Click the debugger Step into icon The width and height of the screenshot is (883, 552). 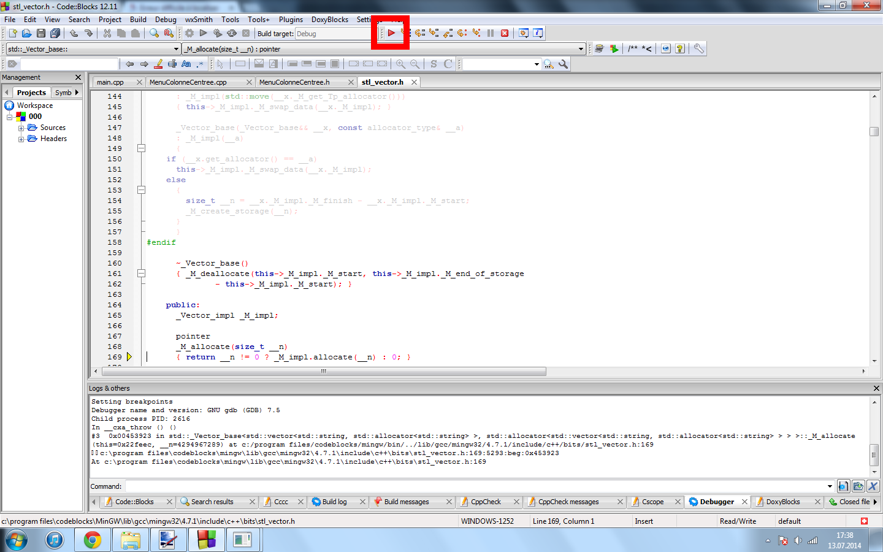point(434,33)
